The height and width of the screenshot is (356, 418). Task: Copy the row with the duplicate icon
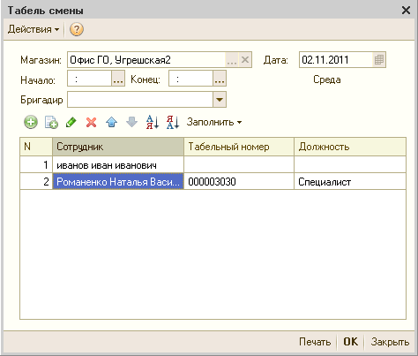click(51, 122)
